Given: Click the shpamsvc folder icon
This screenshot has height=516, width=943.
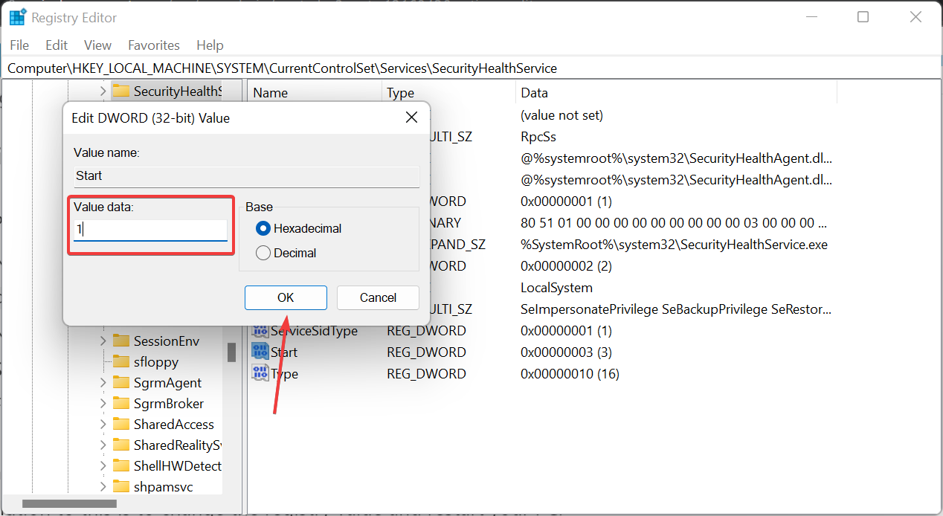Looking at the screenshot, I should [x=121, y=486].
